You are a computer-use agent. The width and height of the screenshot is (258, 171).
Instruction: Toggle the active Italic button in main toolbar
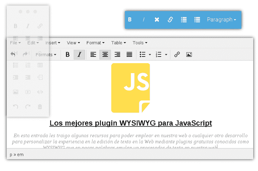[x=79, y=55]
